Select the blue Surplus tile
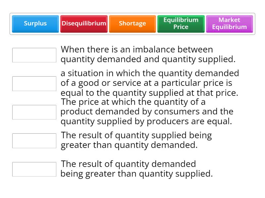 click(35, 23)
